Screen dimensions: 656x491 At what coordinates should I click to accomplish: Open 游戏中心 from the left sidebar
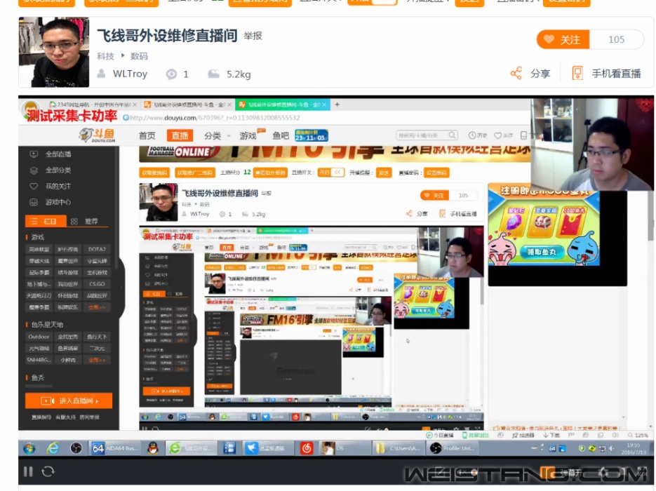coord(34,203)
